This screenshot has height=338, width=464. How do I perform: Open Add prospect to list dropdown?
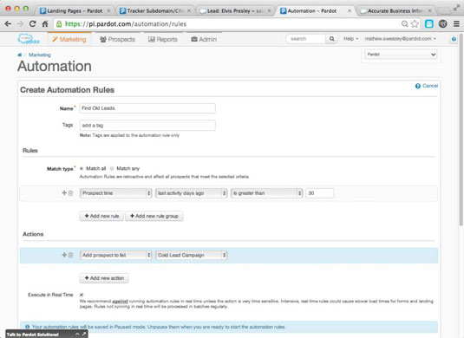[115, 255]
